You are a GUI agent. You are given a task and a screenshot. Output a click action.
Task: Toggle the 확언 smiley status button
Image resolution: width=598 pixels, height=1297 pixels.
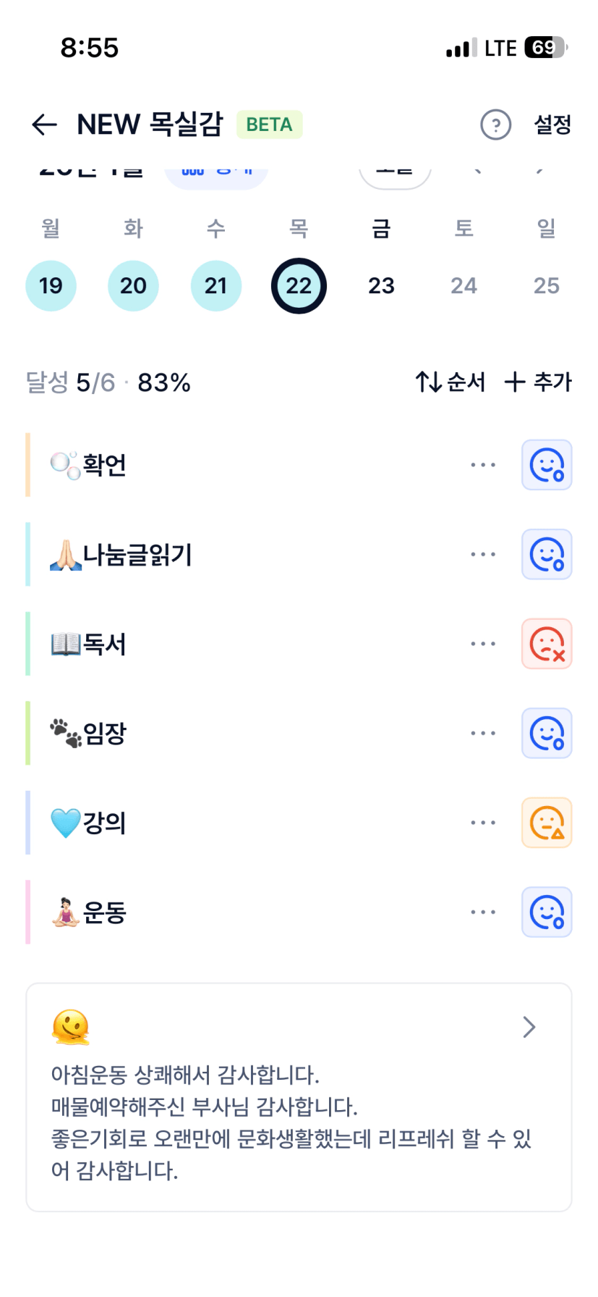(x=547, y=465)
